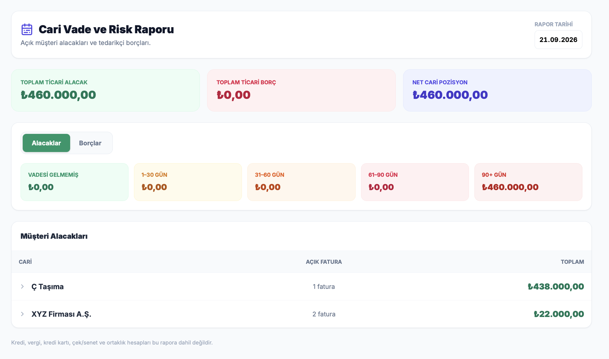Click the Toplam column header

(x=572, y=262)
